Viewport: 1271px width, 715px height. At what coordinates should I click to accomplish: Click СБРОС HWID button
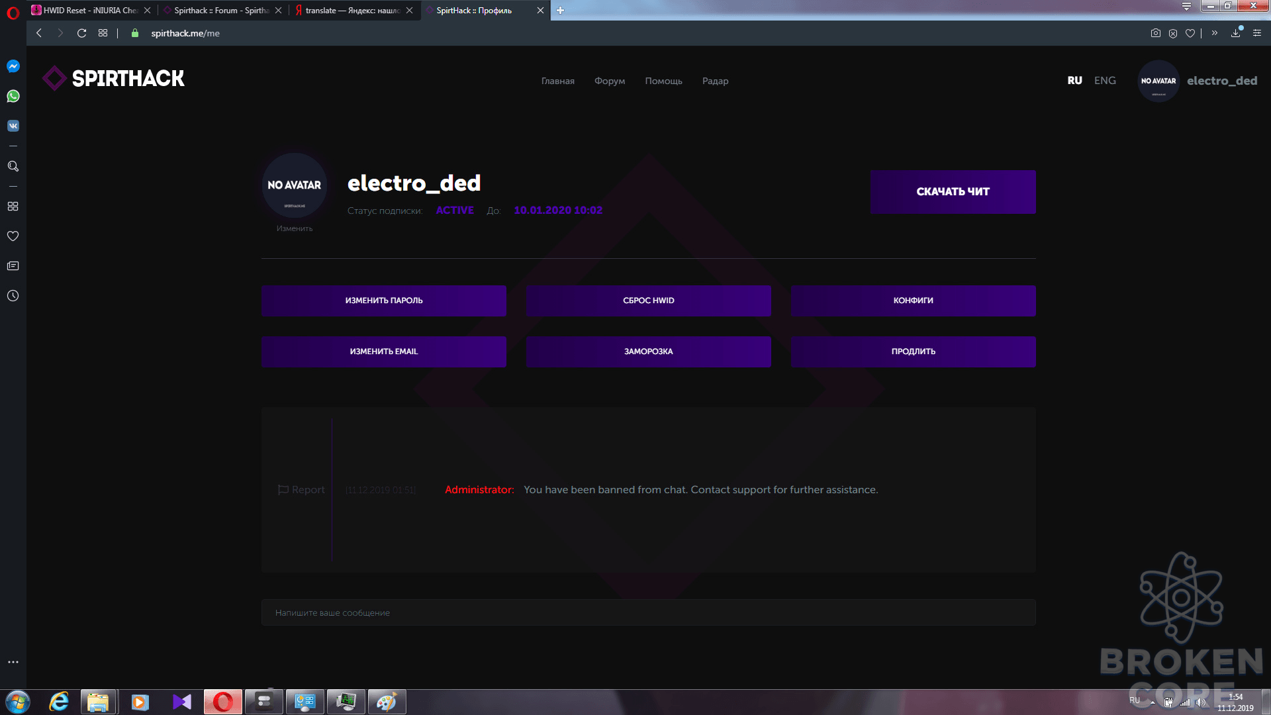(649, 301)
